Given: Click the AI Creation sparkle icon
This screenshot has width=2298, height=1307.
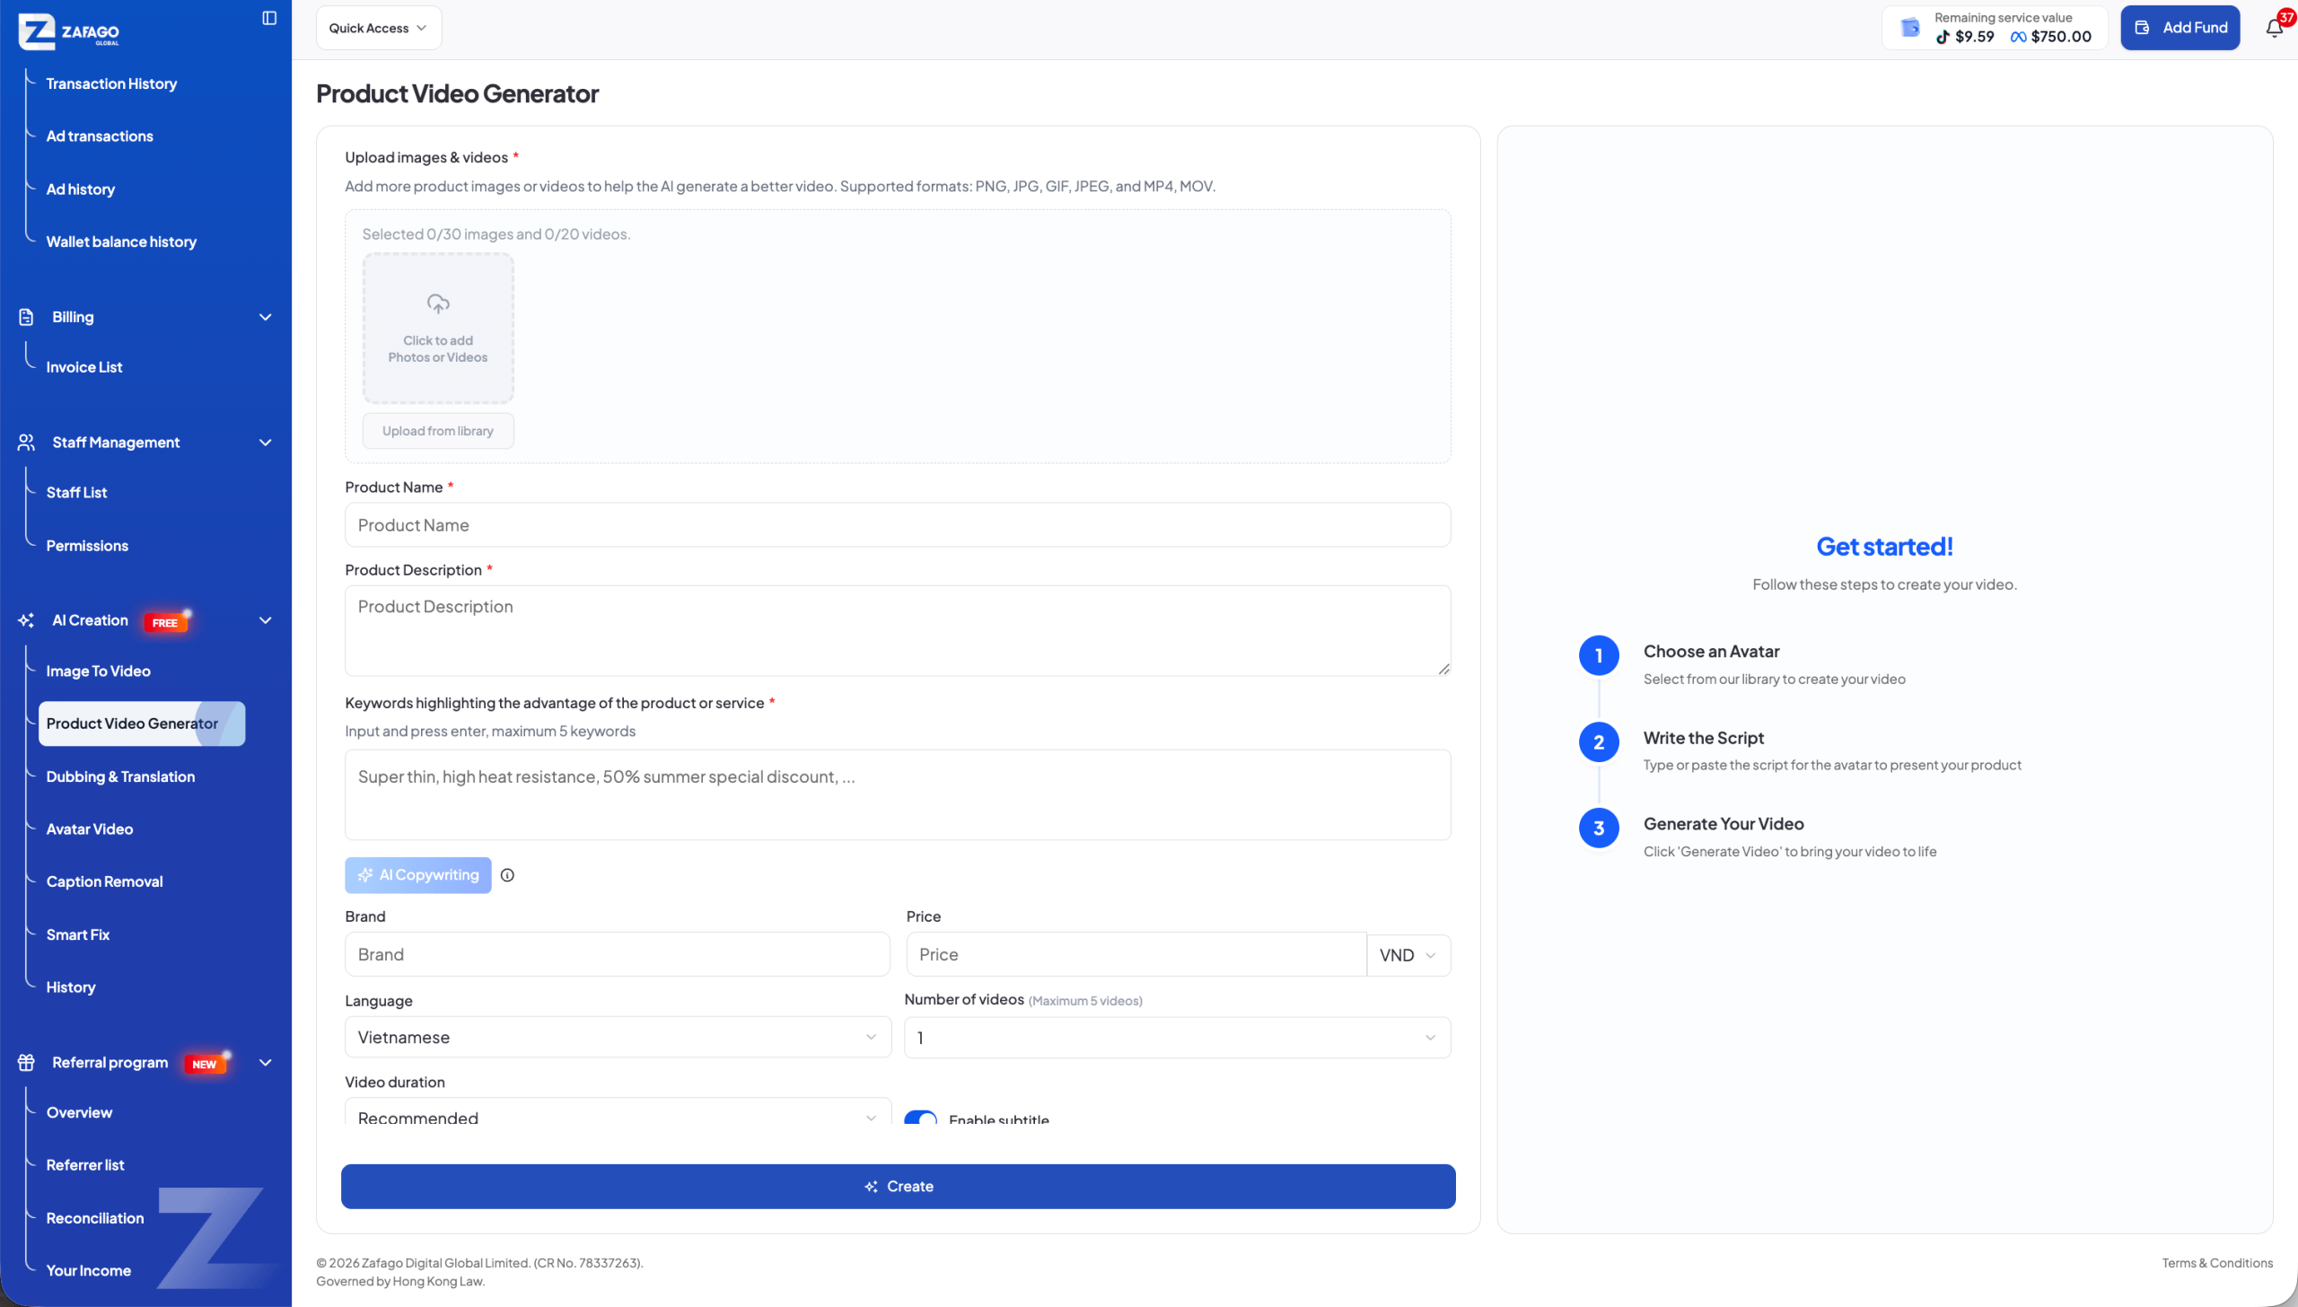Looking at the screenshot, I should (x=26, y=620).
